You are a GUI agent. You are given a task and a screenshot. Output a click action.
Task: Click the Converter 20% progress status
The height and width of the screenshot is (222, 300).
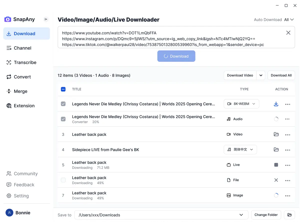[x=85, y=122]
